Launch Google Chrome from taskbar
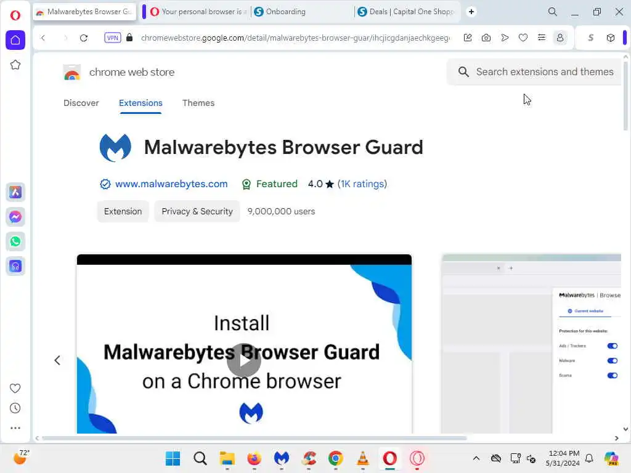 click(x=336, y=458)
